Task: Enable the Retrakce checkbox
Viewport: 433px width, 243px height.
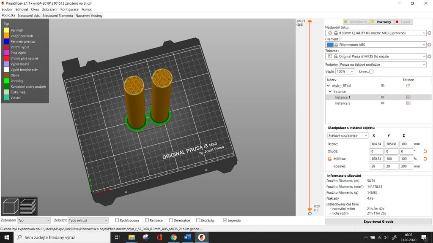Action: click(147, 220)
